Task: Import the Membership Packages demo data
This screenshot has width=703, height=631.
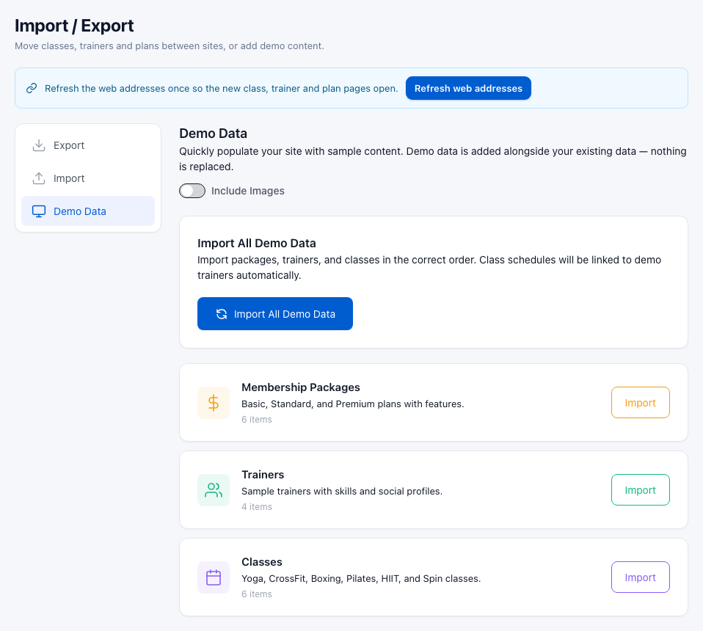Action: click(x=640, y=403)
